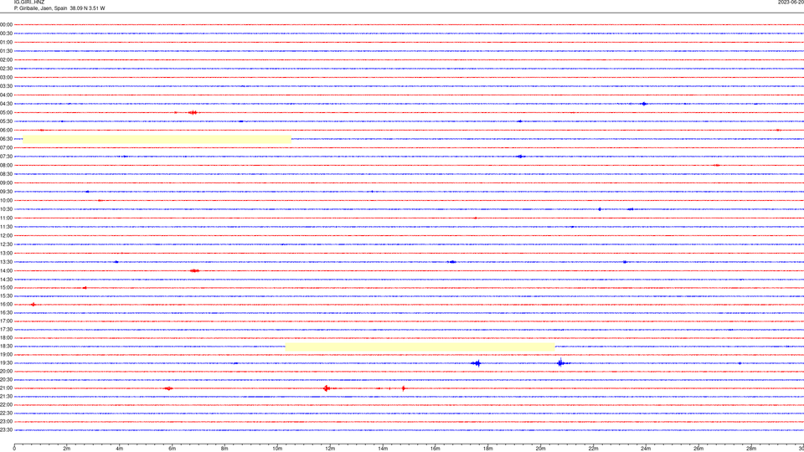This screenshot has height=452, width=804.
Task: Select the 14:00 time row label
Action: (6, 271)
